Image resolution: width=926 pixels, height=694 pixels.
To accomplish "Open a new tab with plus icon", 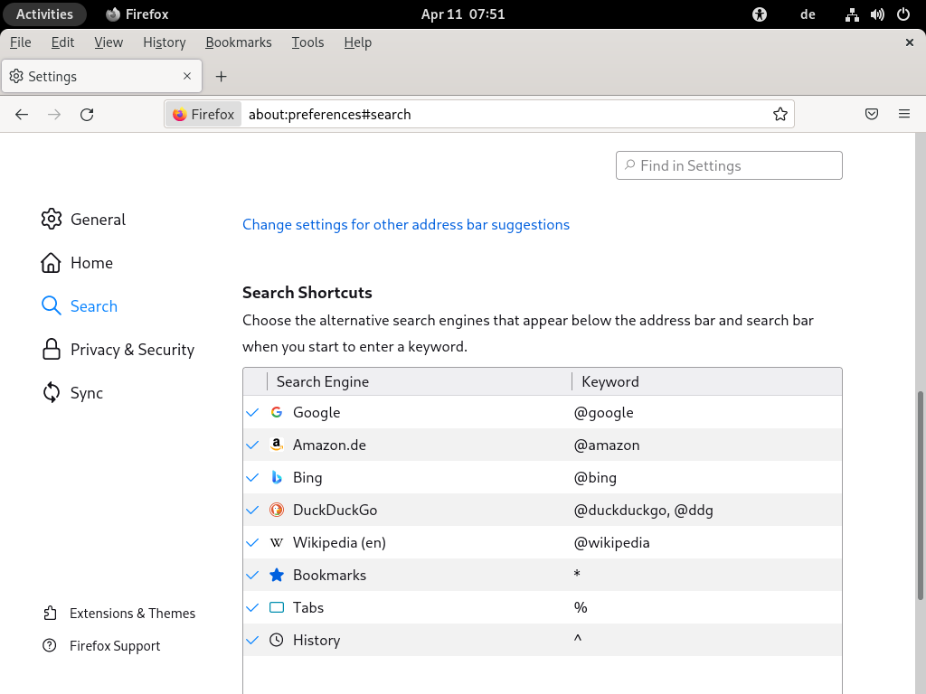I will (222, 77).
